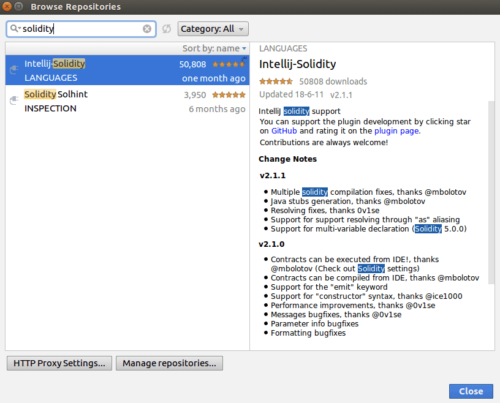Open the GitHub link
Viewport: 500px width, 403px height.
[x=284, y=131]
